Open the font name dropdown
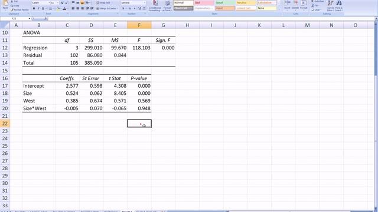Screen dimensions: 378x212 [x=49, y=2]
